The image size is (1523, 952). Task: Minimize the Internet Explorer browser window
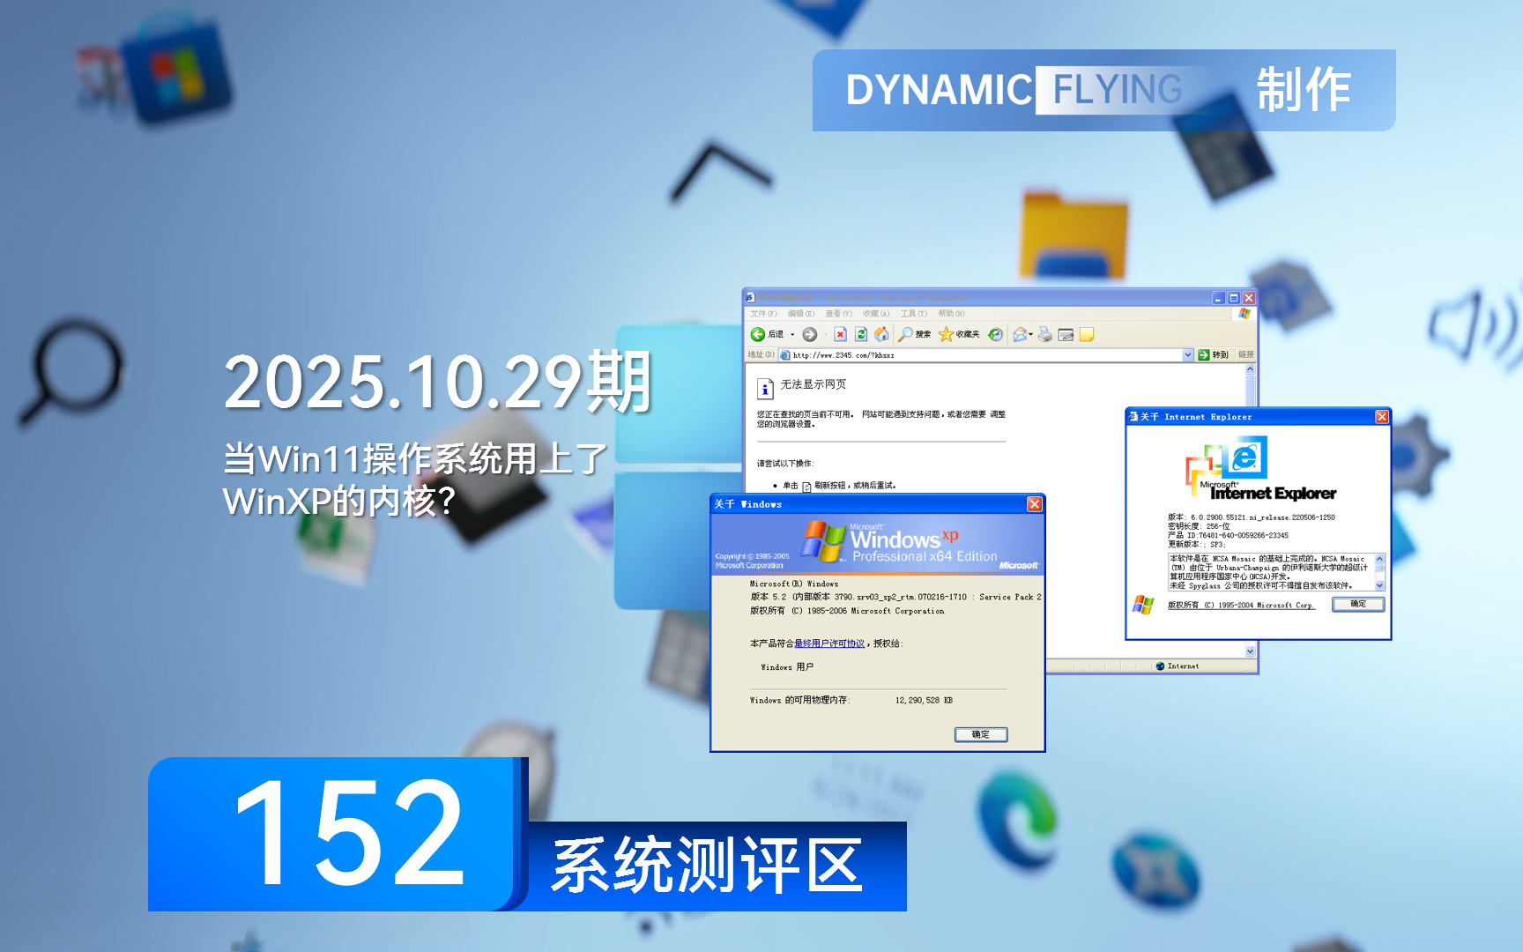[1219, 298]
